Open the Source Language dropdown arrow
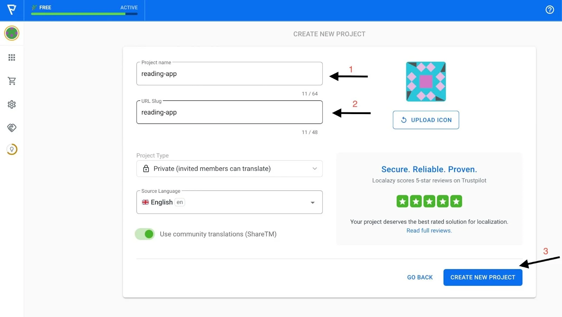Screen dimensions: 562x317 pos(312,203)
